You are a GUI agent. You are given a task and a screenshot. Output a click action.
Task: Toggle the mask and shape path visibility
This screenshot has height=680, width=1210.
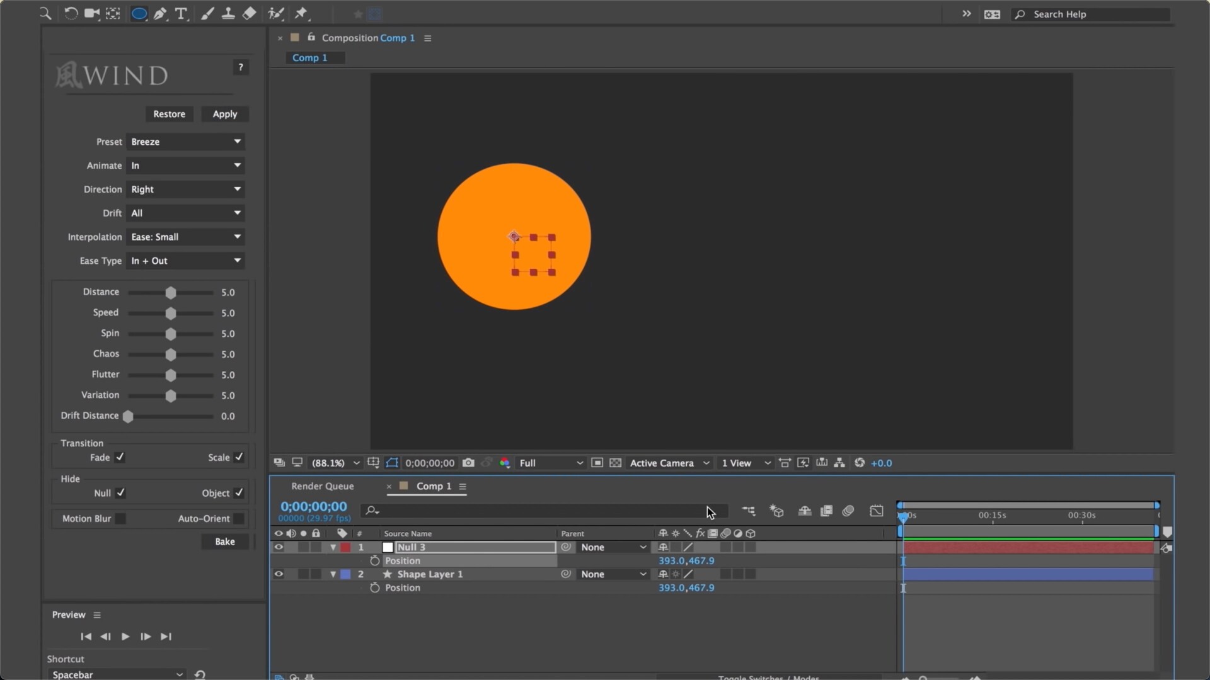(392, 463)
